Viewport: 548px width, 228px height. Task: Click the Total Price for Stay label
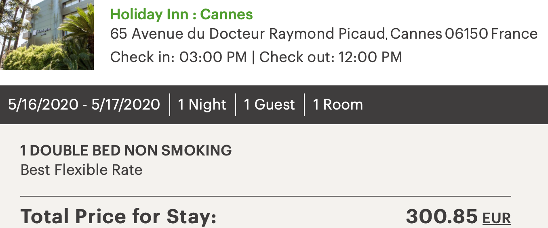click(x=118, y=217)
